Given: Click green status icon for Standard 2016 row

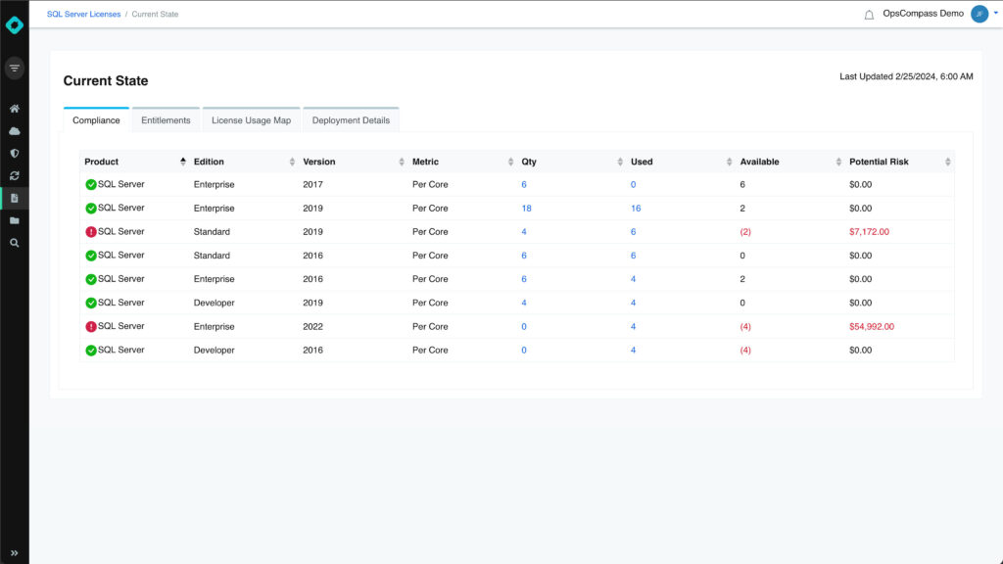Looking at the screenshot, I should pyautogui.click(x=91, y=256).
